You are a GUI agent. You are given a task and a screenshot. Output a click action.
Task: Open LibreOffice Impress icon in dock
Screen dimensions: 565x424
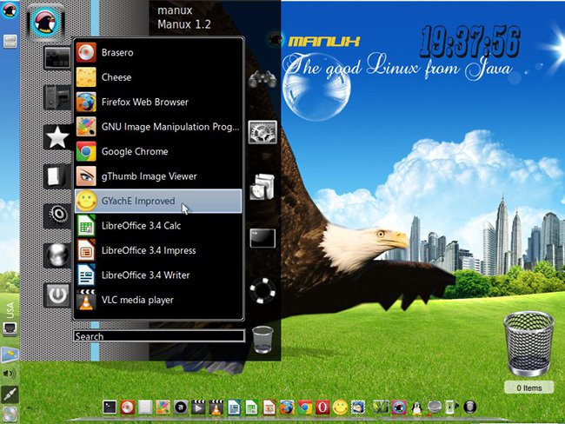[269, 407]
